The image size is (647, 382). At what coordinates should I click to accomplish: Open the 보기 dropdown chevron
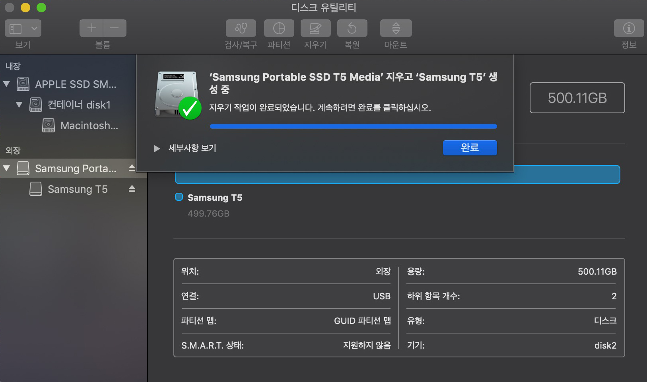(34, 28)
